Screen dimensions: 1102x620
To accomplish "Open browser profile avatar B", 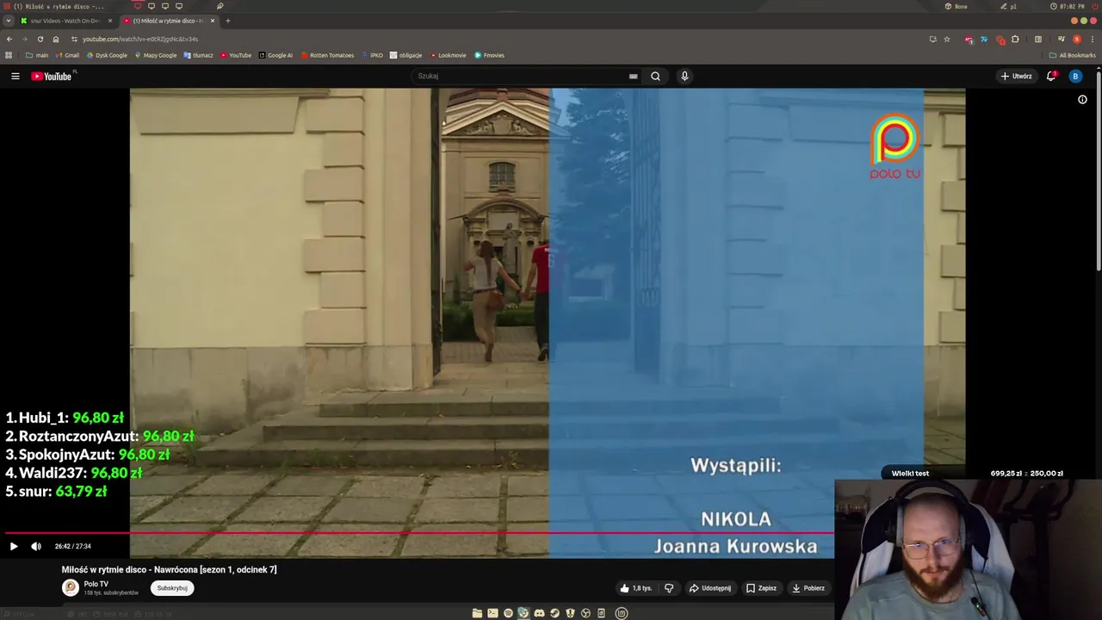I will [1077, 39].
